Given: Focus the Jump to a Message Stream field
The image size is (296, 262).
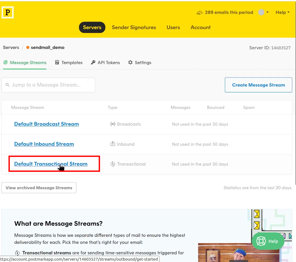Looking at the screenshot, I should pyautogui.click(x=48, y=85).
